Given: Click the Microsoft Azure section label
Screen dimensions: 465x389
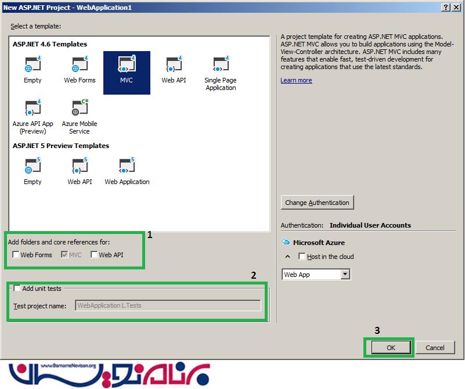Looking at the screenshot, I should point(319,243).
